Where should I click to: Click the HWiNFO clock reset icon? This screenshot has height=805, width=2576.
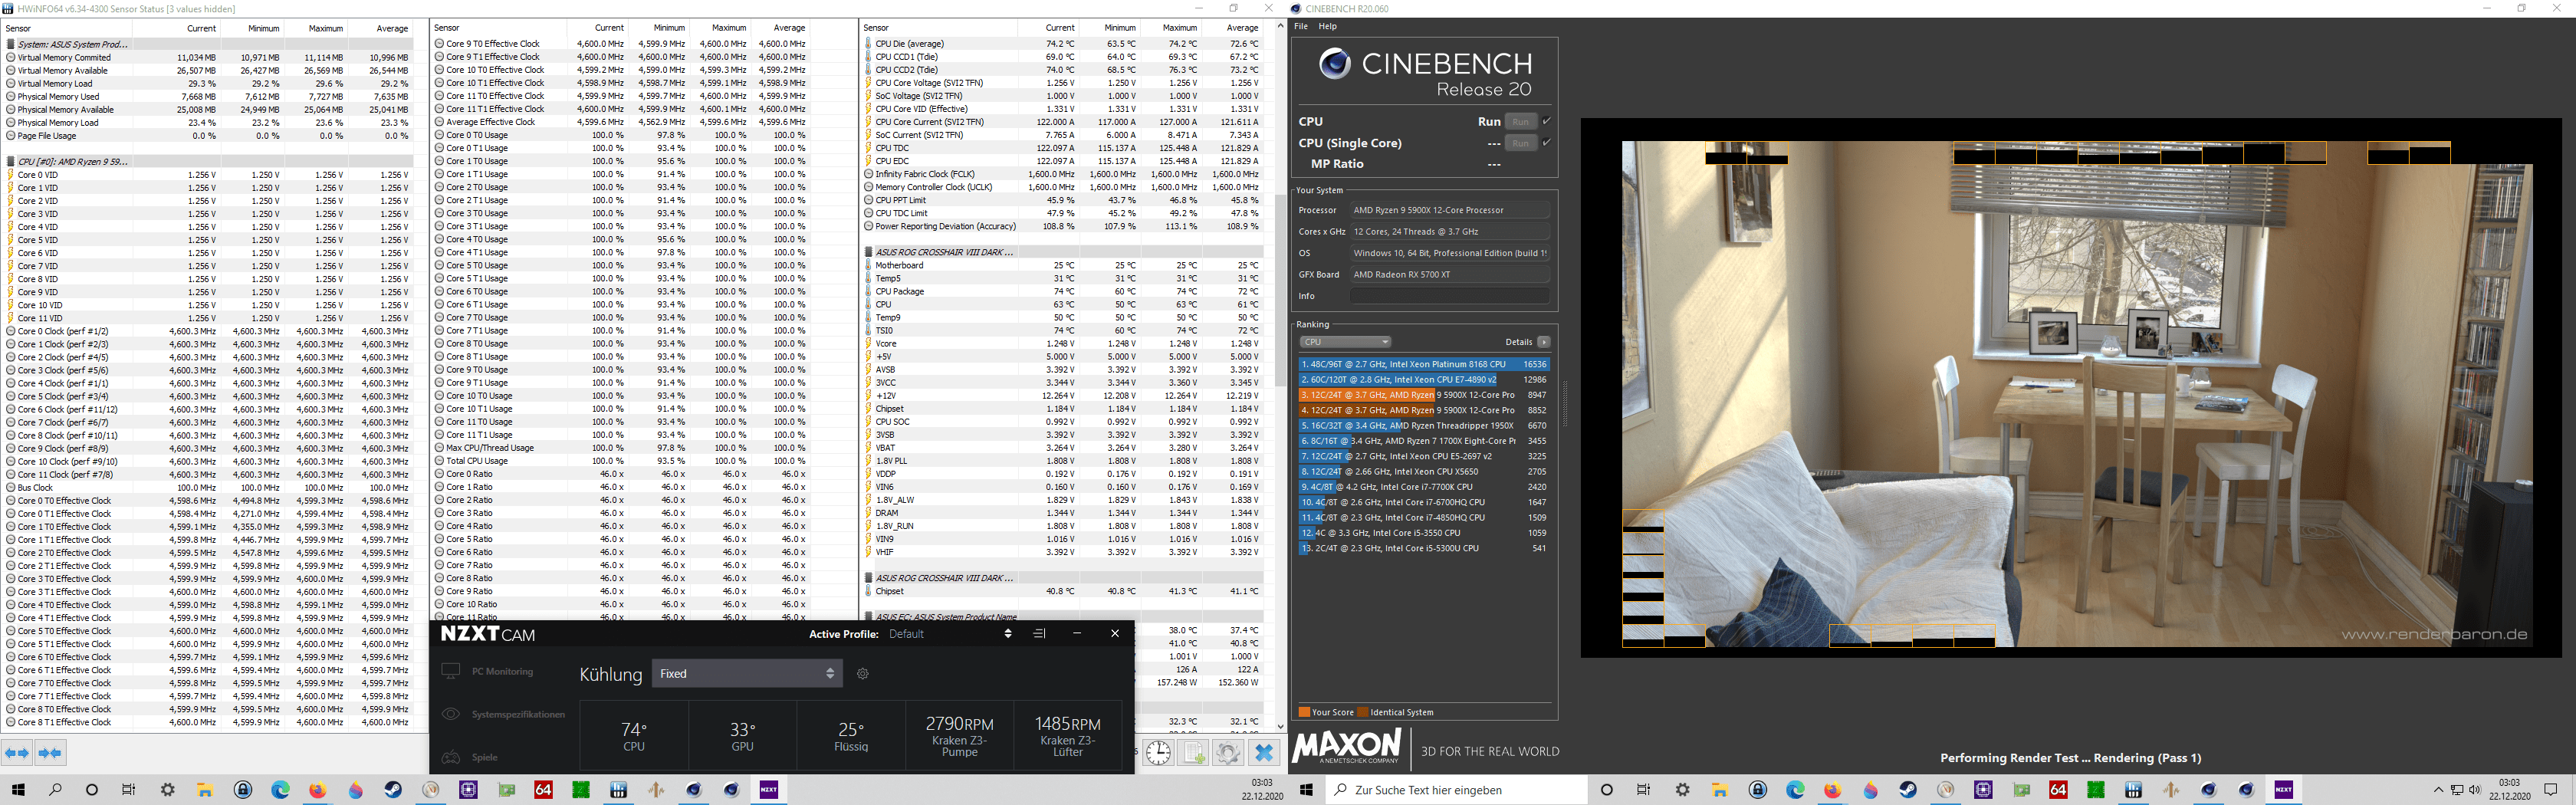coord(1158,752)
